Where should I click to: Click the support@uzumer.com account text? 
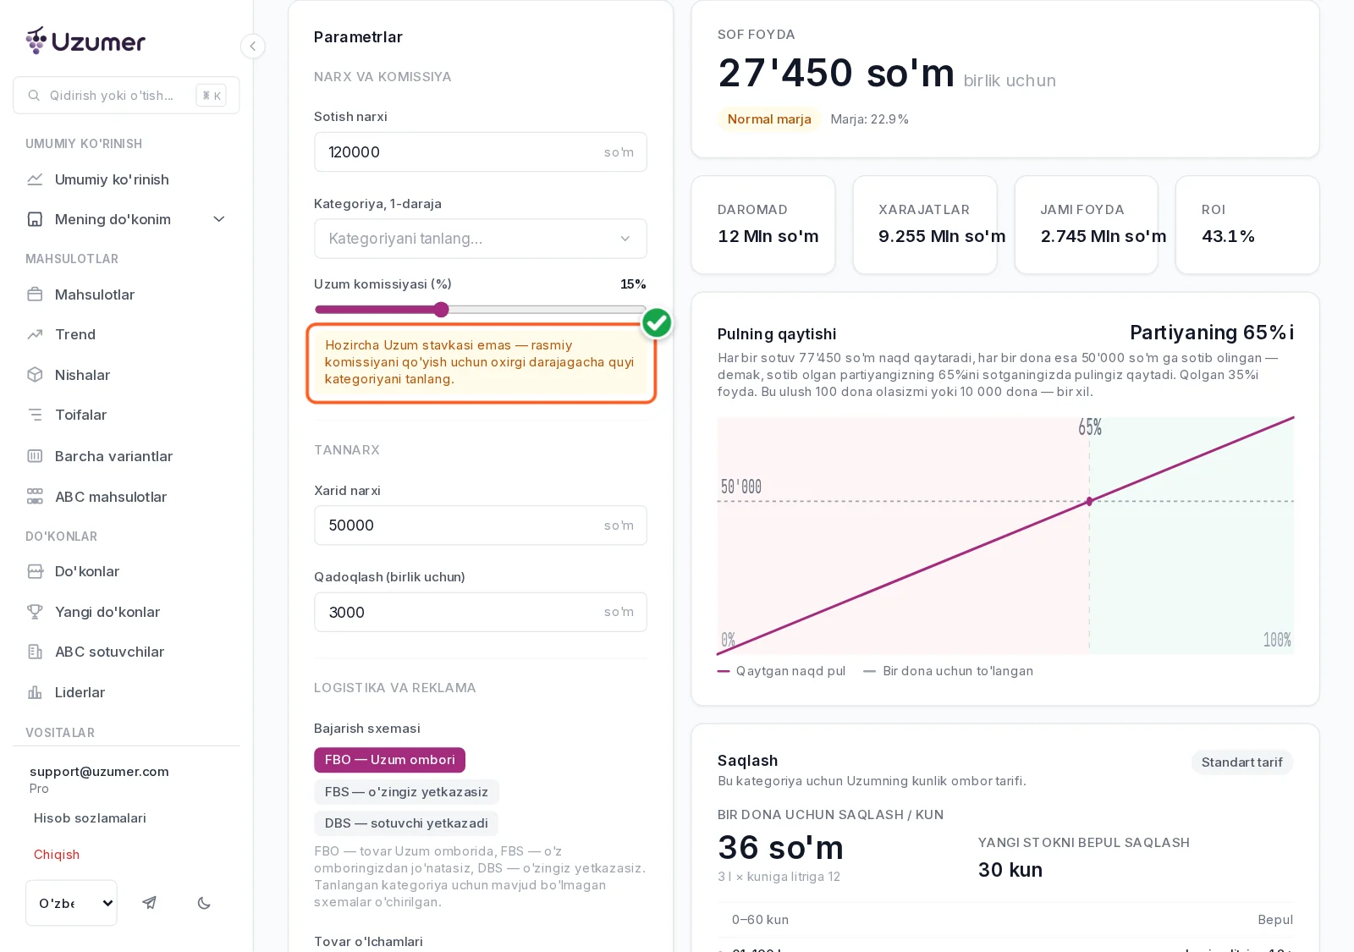click(99, 772)
